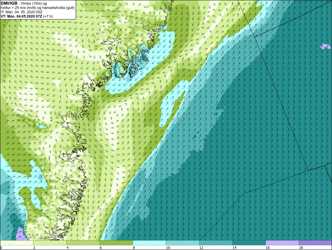Click the 16–18 m/s lavender legend swatch
The height and width of the screenshot is (250, 332).
tap(282, 243)
